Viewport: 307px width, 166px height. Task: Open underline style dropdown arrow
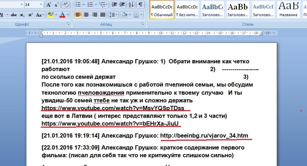pyautogui.click(x=7, y=15)
